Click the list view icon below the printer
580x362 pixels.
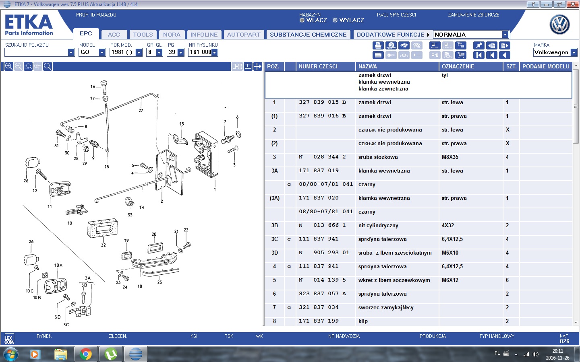pyautogui.click(x=378, y=55)
